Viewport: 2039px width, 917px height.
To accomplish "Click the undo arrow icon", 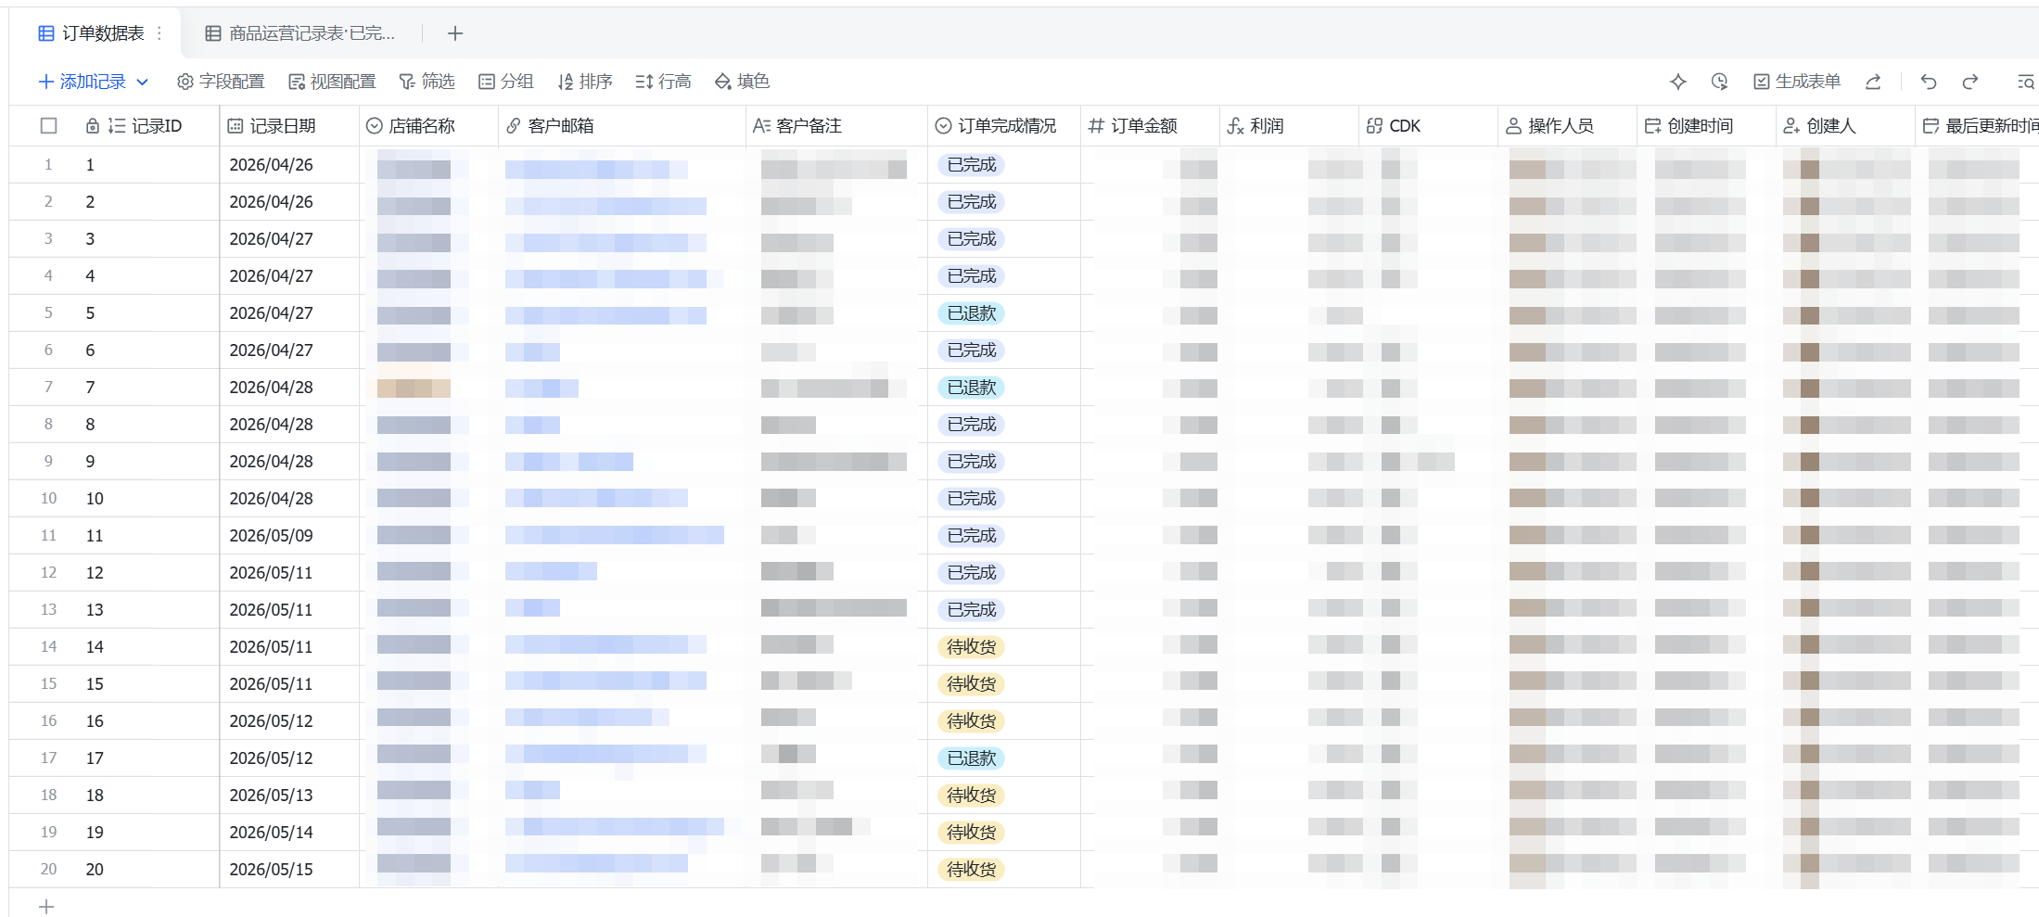I will pyautogui.click(x=1929, y=82).
